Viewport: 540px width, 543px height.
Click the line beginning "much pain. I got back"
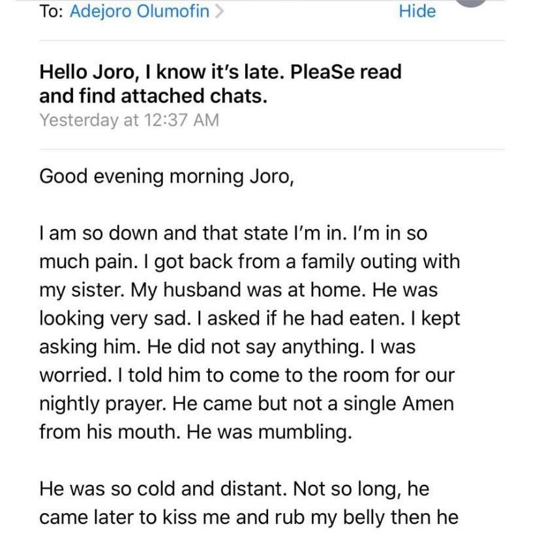click(x=249, y=262)
